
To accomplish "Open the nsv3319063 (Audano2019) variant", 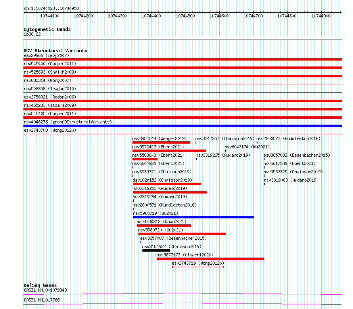I will pos(291,180).
